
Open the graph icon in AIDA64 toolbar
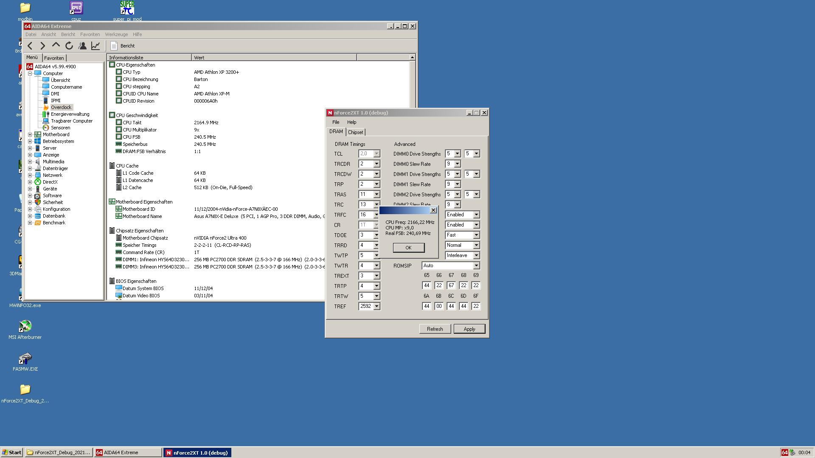(96, 46)
